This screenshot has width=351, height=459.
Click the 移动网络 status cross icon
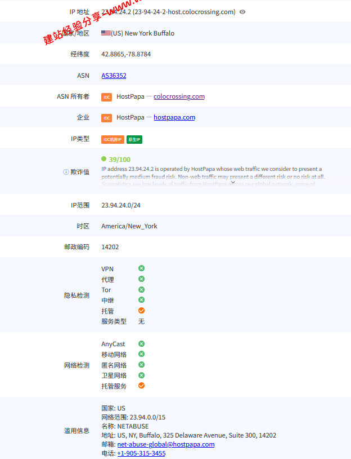(x=141, y=354)
